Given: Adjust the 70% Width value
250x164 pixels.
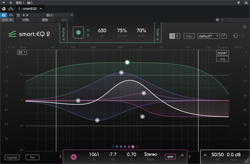Looking at the screenshot, I should pyautogui.click(x=141, y=30).
